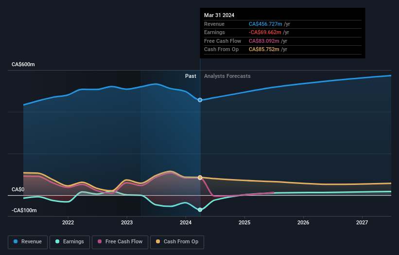The width and height of the screenshot is (399, 255).
Task: Click the blue Revenue legend dot
Action: pos(16,241)
